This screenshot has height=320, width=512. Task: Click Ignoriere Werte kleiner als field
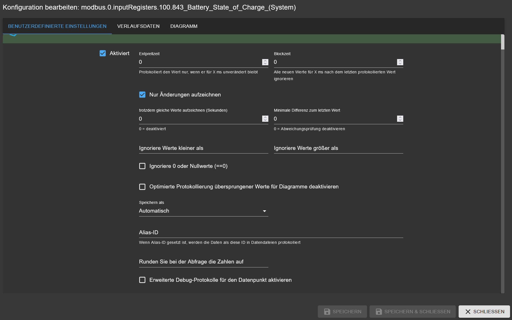203,148
